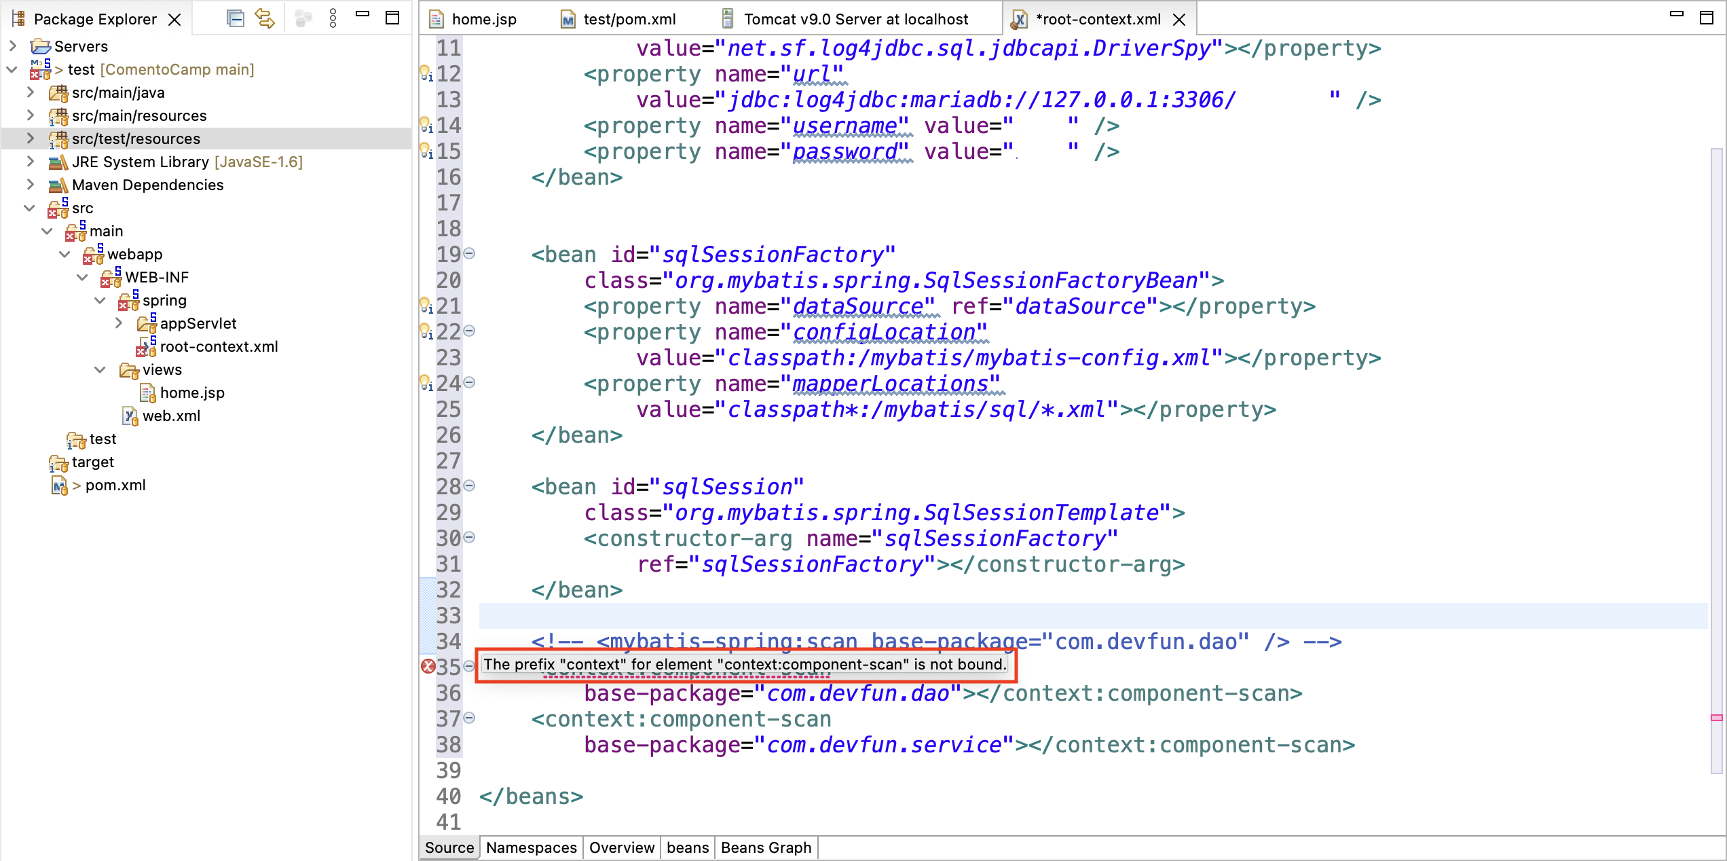The image size is (1727, 861).
Task: Click root-context.xml file icon in tree
Action: (x=146, y=347)
